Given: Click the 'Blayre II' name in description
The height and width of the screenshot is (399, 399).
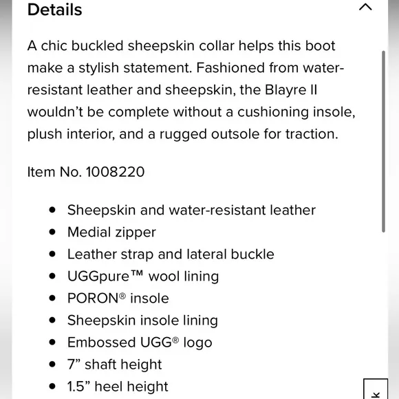Looking at the screenshot, I should [x=291, y=90].
